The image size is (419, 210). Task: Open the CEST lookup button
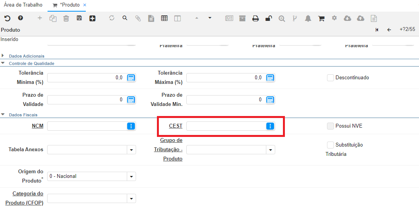(270, 126)
